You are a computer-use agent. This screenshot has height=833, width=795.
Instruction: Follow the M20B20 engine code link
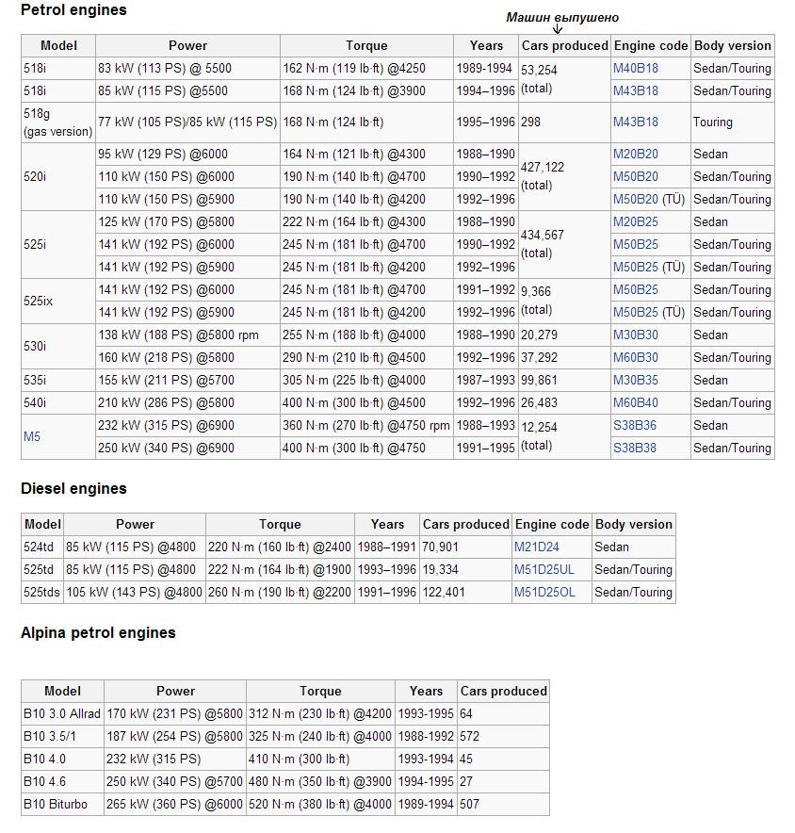(x=635, y=154)
